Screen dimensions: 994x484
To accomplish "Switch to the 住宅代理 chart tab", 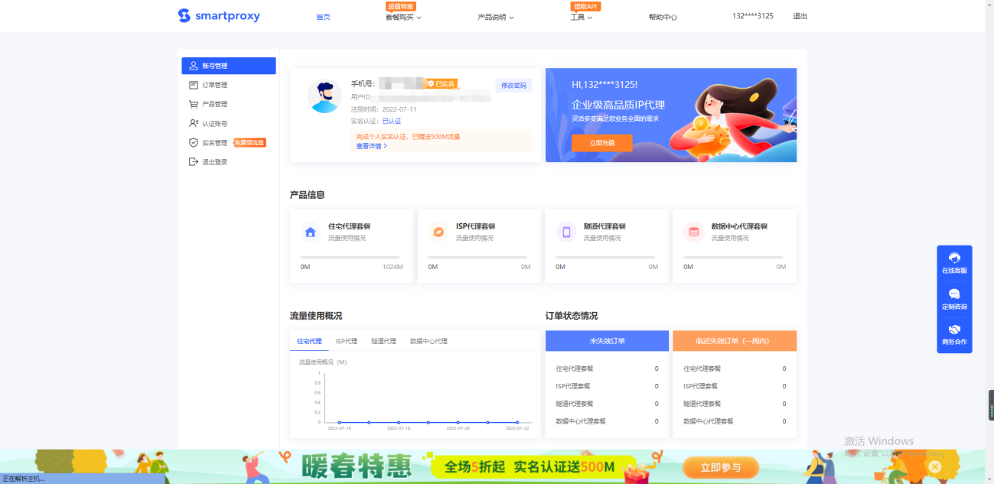I will point(309,341).
